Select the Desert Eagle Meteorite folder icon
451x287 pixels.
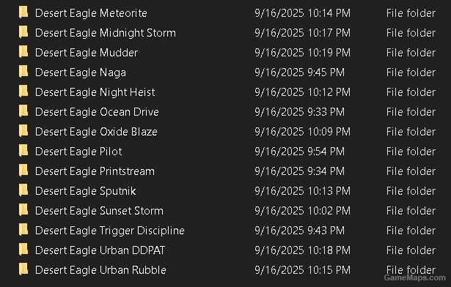point(23,12)
